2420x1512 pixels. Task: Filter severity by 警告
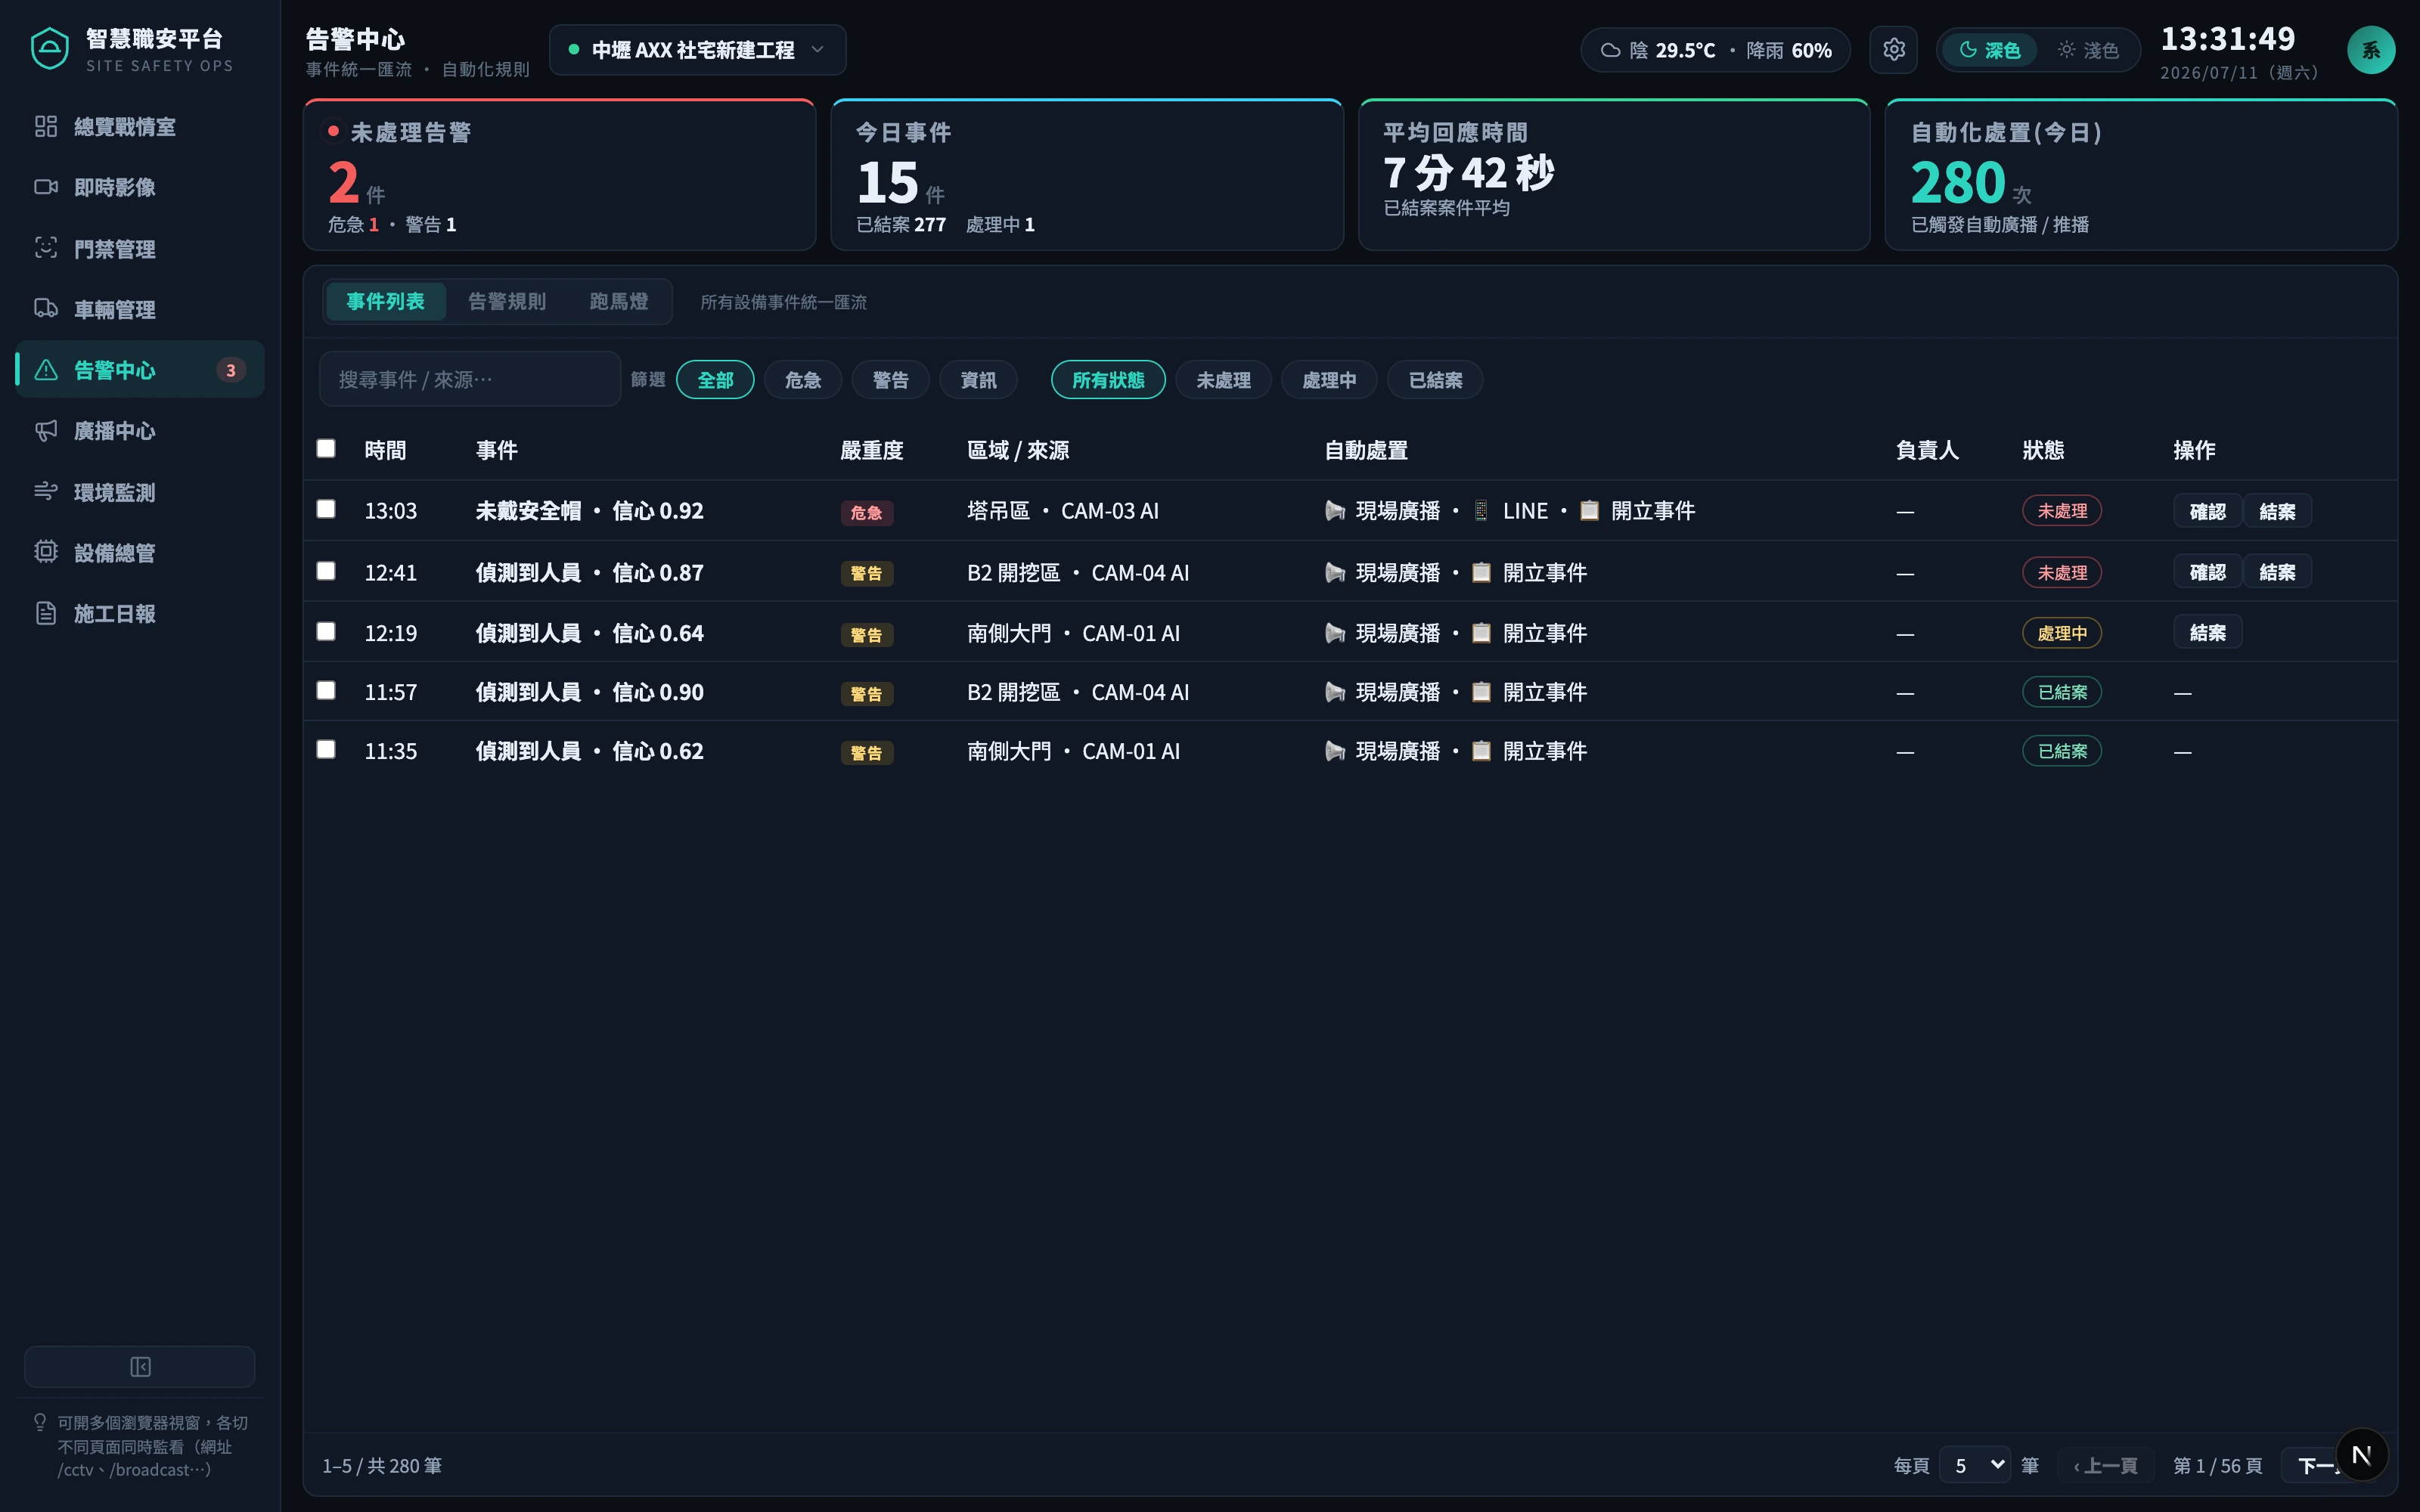click(x=890, y=380)
